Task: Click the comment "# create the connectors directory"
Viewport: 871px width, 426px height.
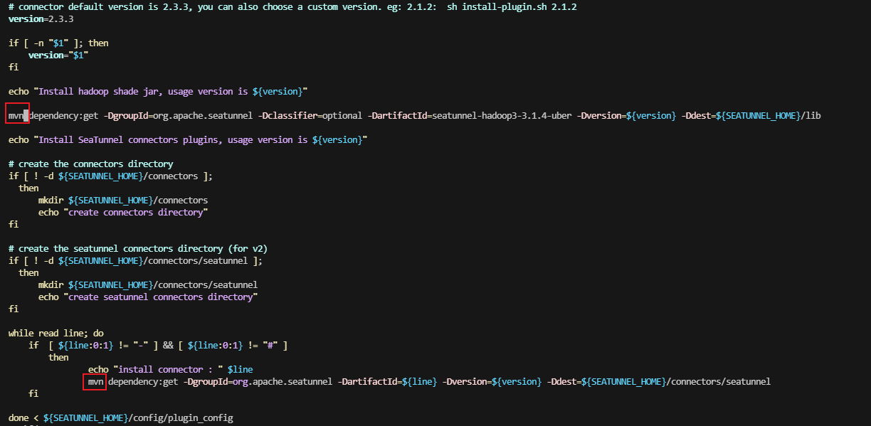Action: pyautogui.click(x=91, y=164)
